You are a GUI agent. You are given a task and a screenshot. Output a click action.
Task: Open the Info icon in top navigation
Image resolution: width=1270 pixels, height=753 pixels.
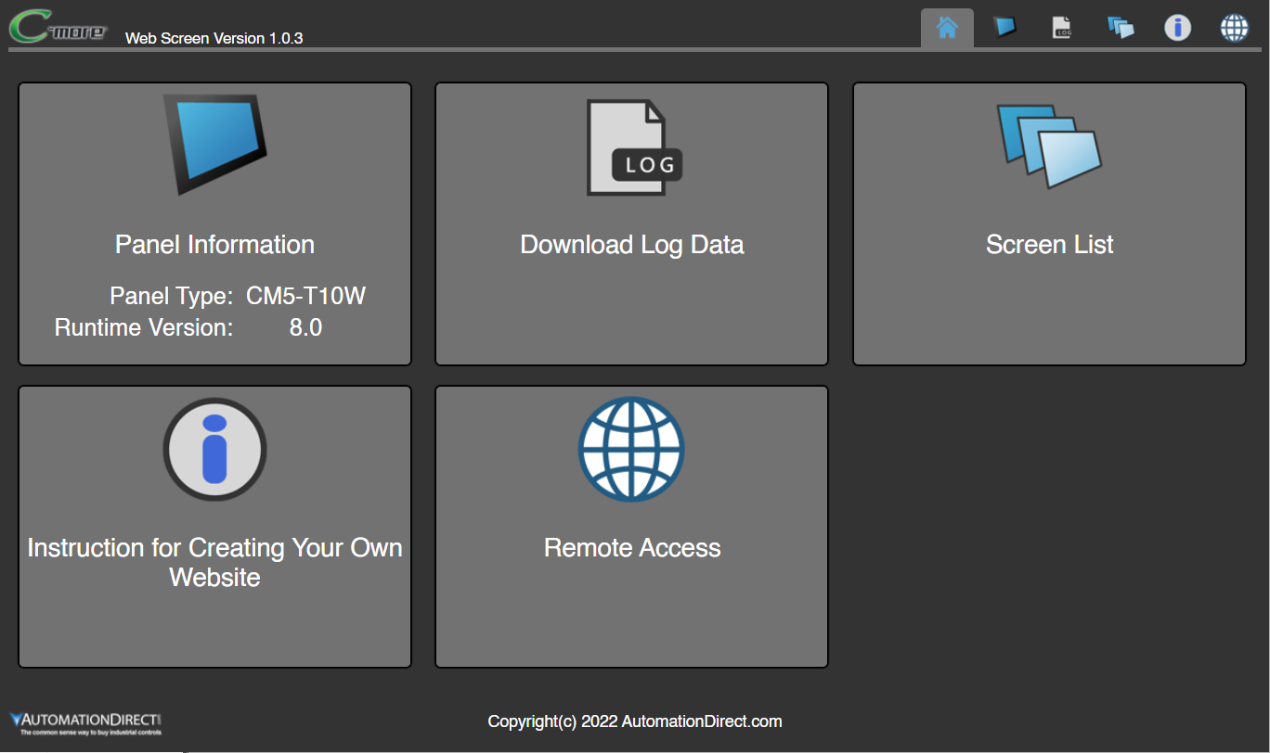[1178, 28]
